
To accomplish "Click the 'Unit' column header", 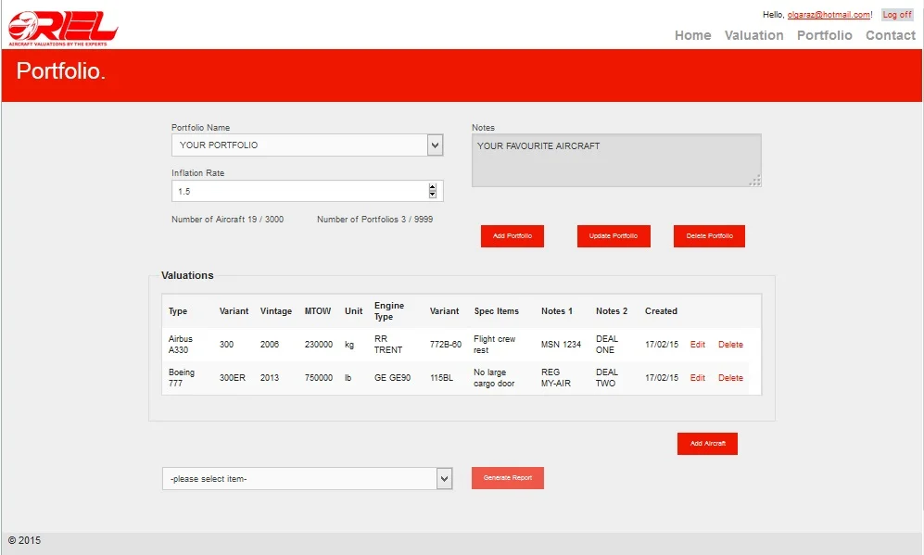I will 354,311.
